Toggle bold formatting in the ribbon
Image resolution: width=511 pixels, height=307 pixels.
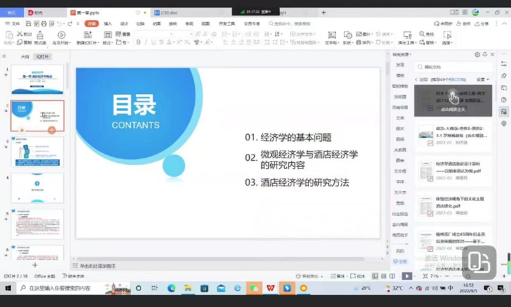tap(138, 42)
